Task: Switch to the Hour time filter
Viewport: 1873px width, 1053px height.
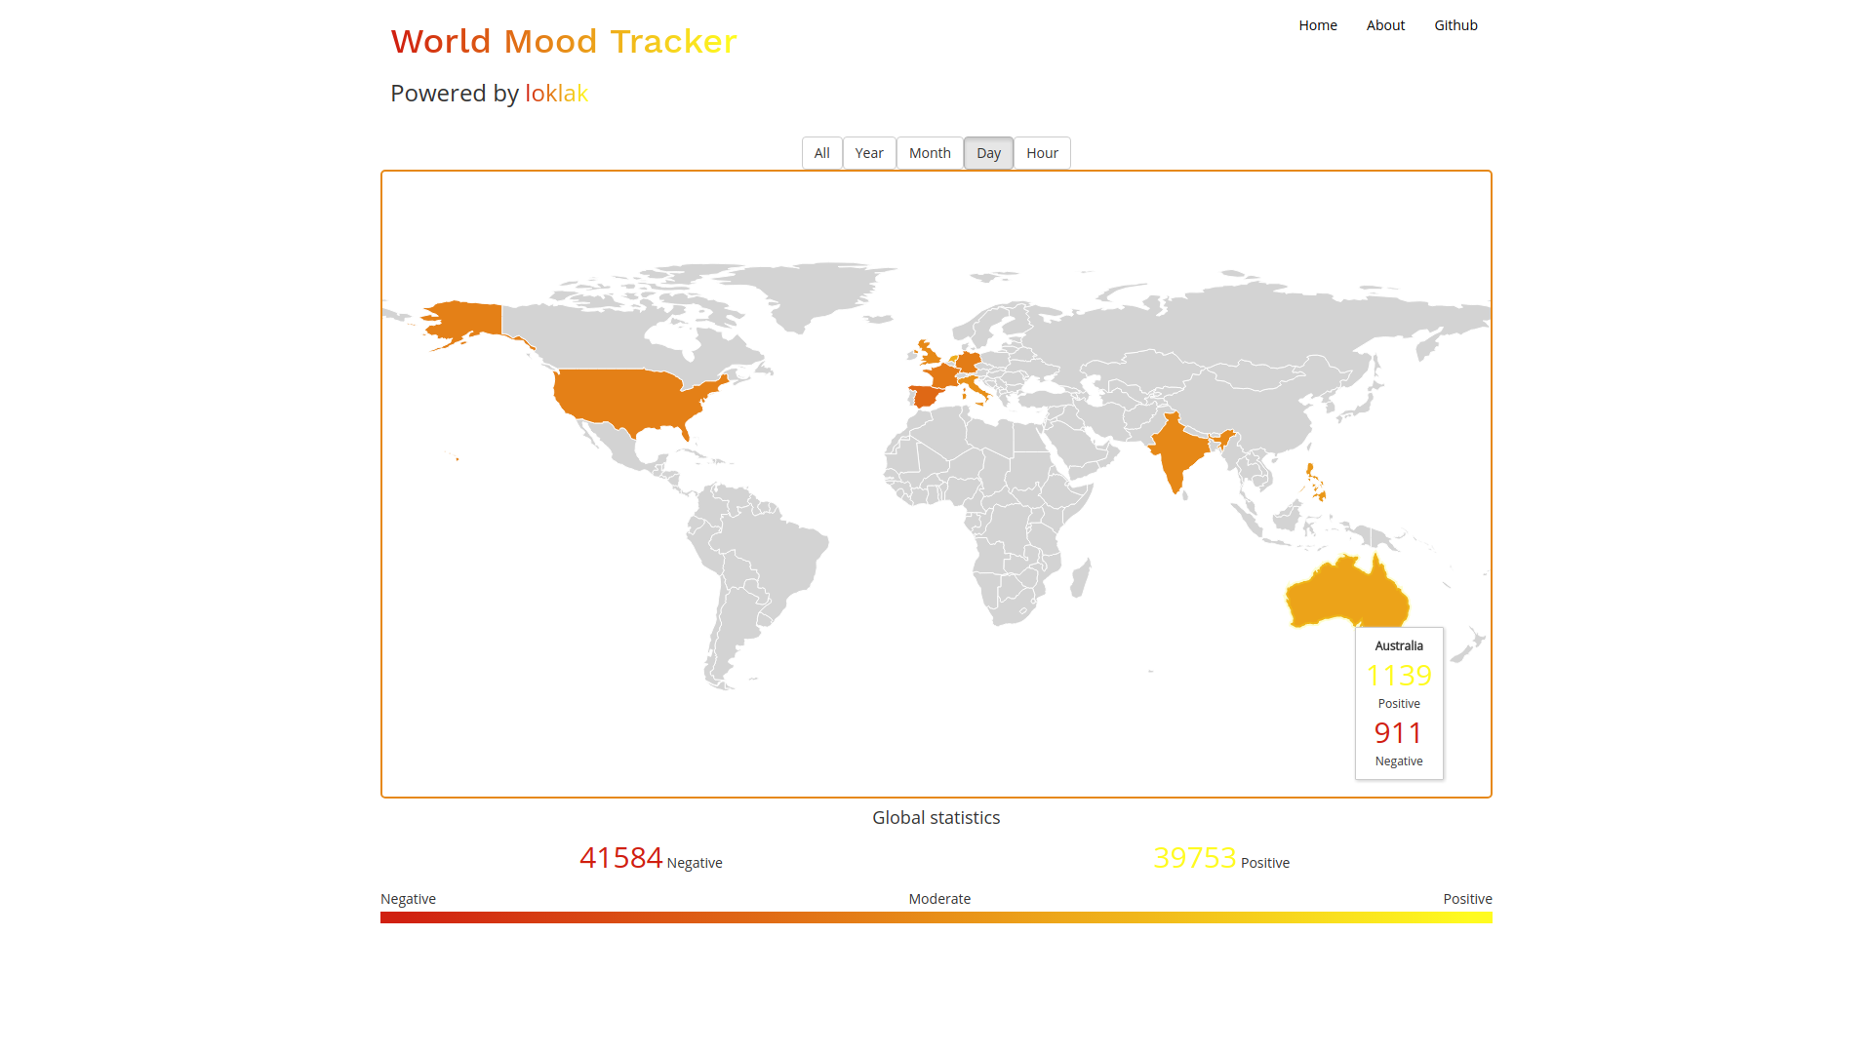Action: point(1042,153)
